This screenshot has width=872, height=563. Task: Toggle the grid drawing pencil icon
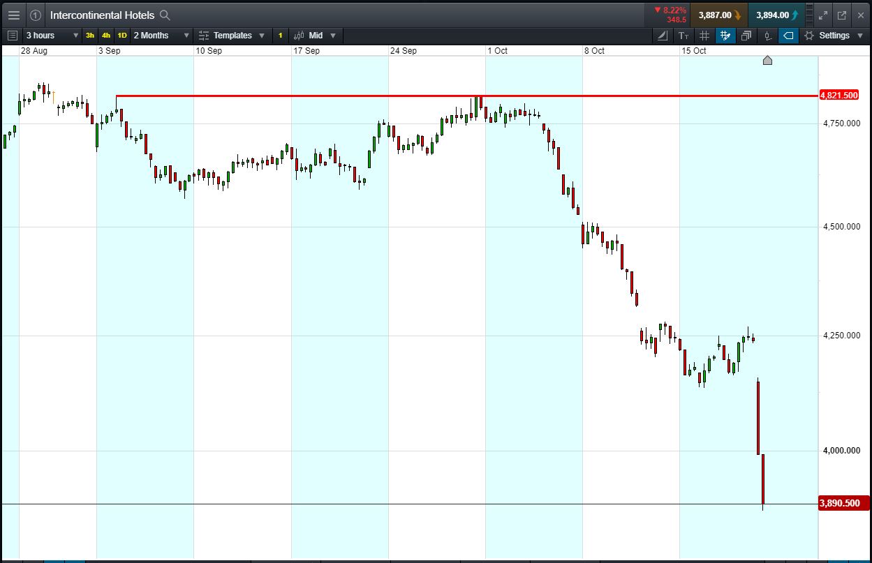(725, 35)
